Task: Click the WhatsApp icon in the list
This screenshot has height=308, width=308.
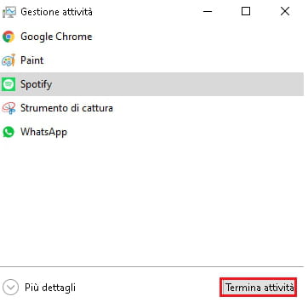Action: (x=9, y=132)
